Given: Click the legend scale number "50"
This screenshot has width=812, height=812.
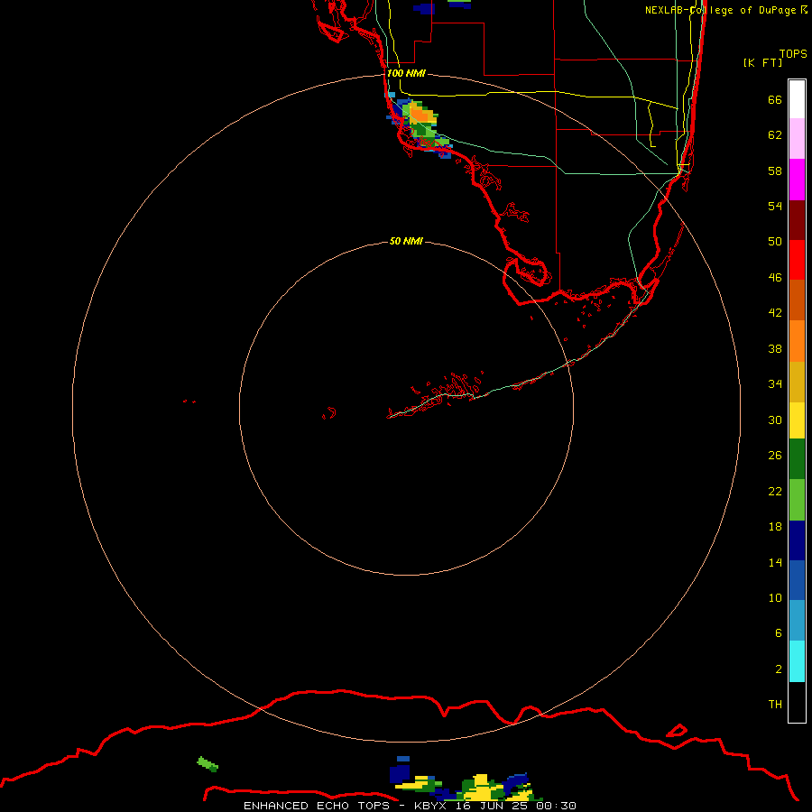Looking at the screenshot, I should 775,242.
